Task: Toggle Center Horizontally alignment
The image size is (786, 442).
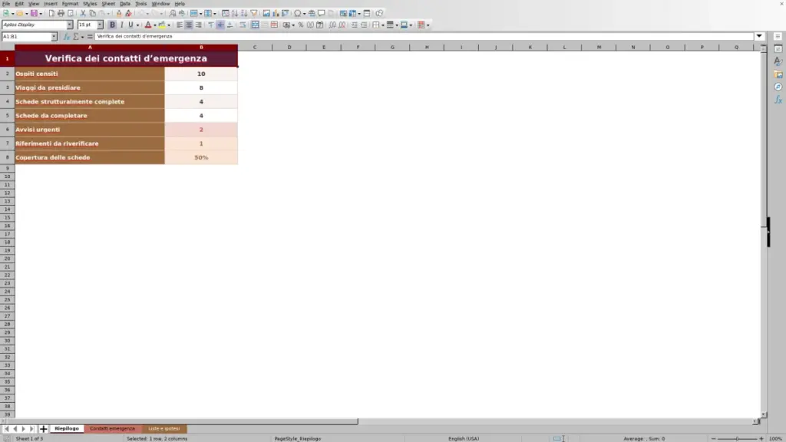Action: [189, 25]
